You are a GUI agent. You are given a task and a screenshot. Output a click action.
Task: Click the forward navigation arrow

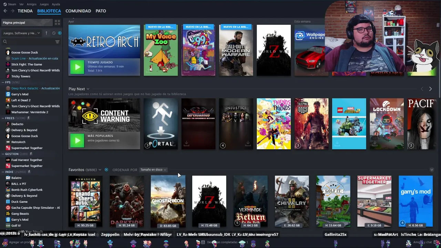click(x=12, y=11)
